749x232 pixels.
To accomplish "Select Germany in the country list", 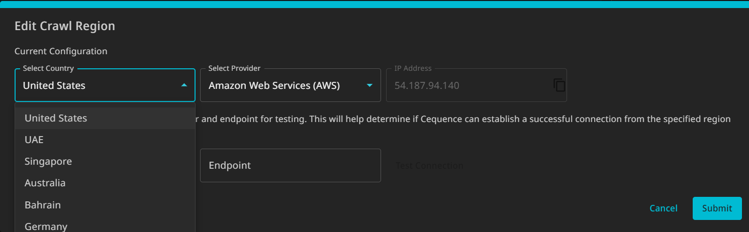I will [x=105, y=224].
